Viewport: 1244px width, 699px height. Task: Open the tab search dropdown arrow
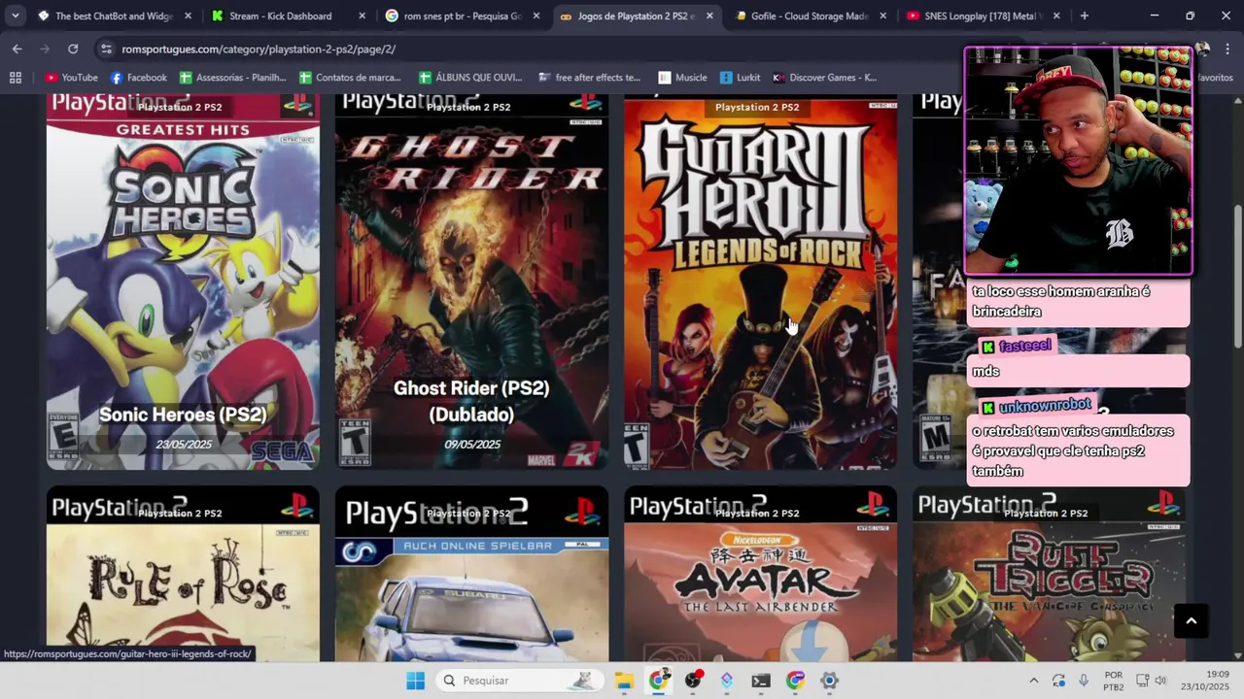point(15,16)
